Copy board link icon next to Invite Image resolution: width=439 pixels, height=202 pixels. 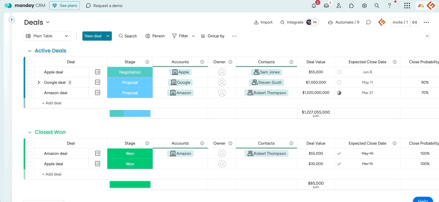414,22
